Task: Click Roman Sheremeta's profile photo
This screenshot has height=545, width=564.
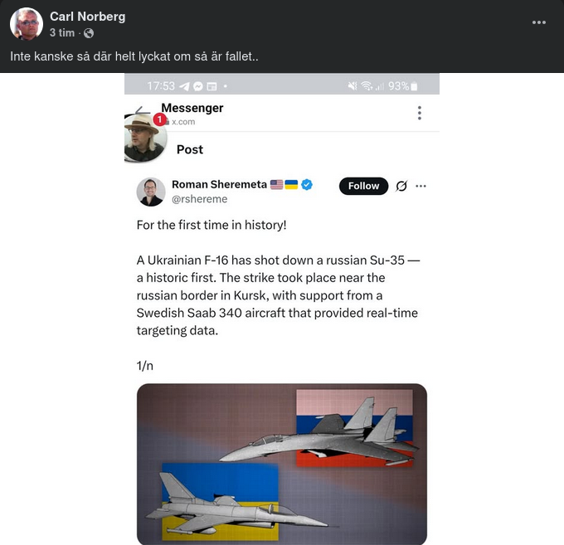Action: [151, 192]
